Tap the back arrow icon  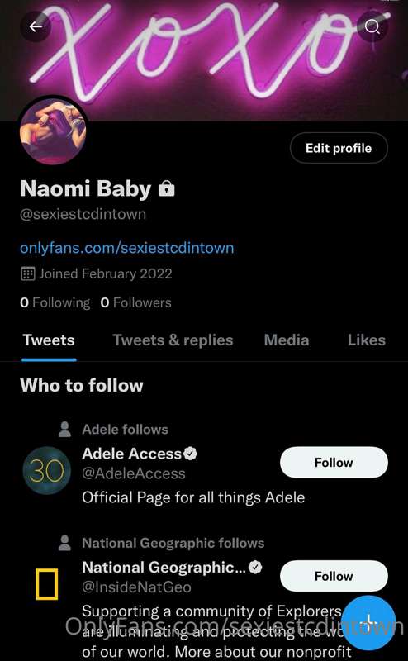pos(36,26)
